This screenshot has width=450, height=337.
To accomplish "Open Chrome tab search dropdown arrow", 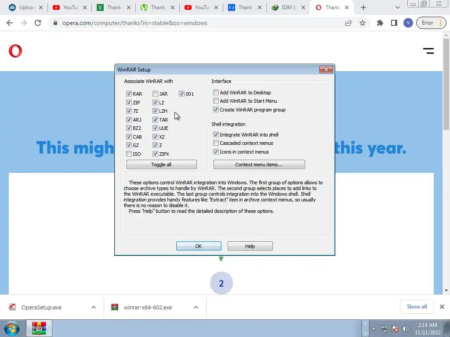I will tap(397, 7).
